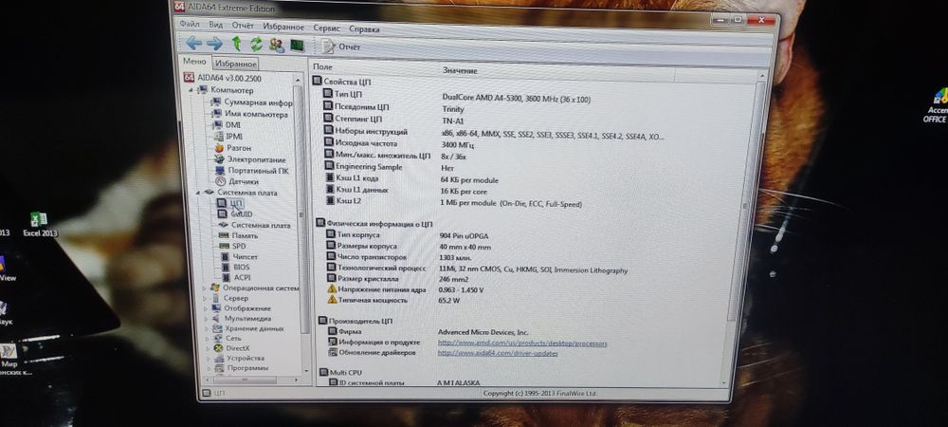Click the DirectX Xbox-style icon
Viewport: 948px width, 427px height.
(218, 348)
